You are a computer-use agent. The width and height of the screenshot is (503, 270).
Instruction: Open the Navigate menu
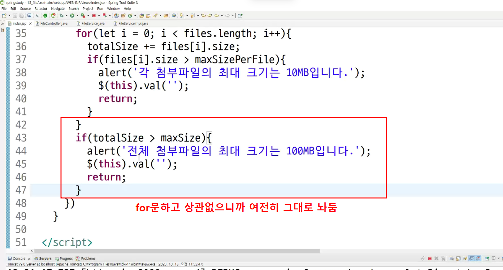[58, 9]
